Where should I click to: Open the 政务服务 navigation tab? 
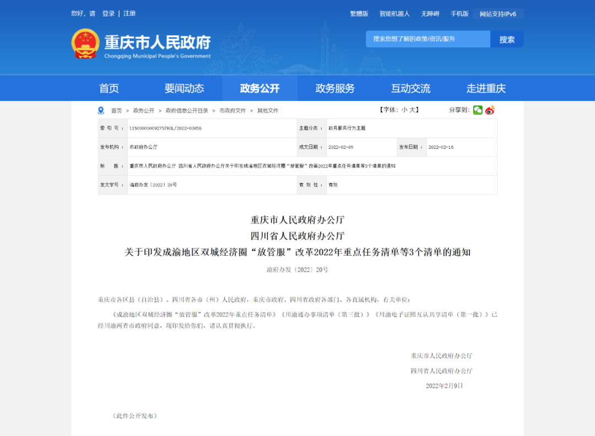pos(335,89)
